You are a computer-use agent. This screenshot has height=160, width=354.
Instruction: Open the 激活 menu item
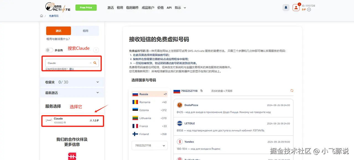click(x=111, y=8)
